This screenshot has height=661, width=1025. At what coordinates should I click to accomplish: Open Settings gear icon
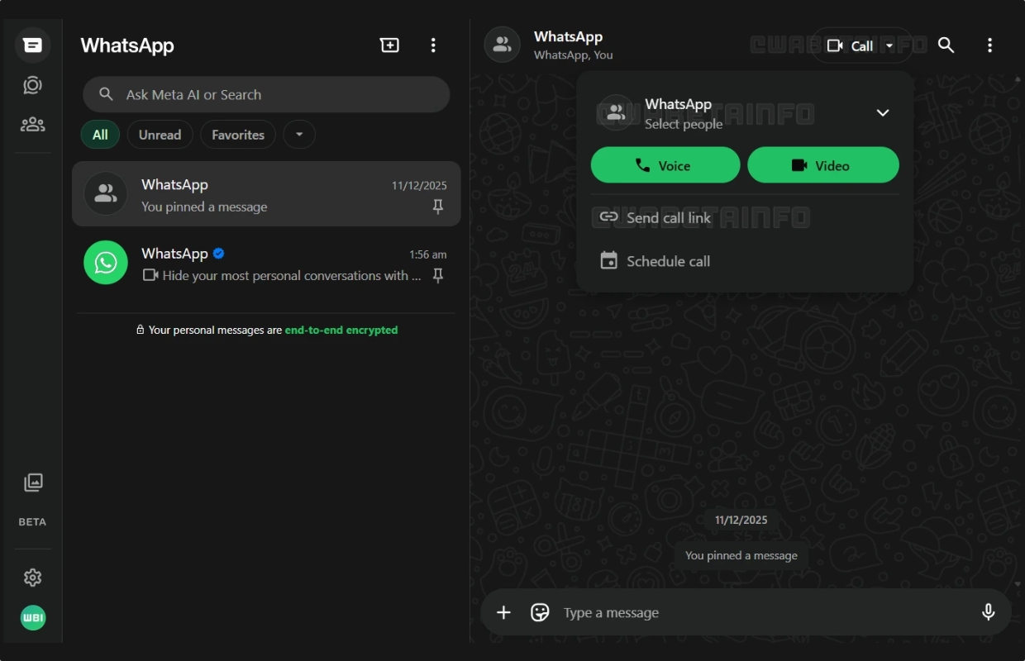click(x=32, y=578)
